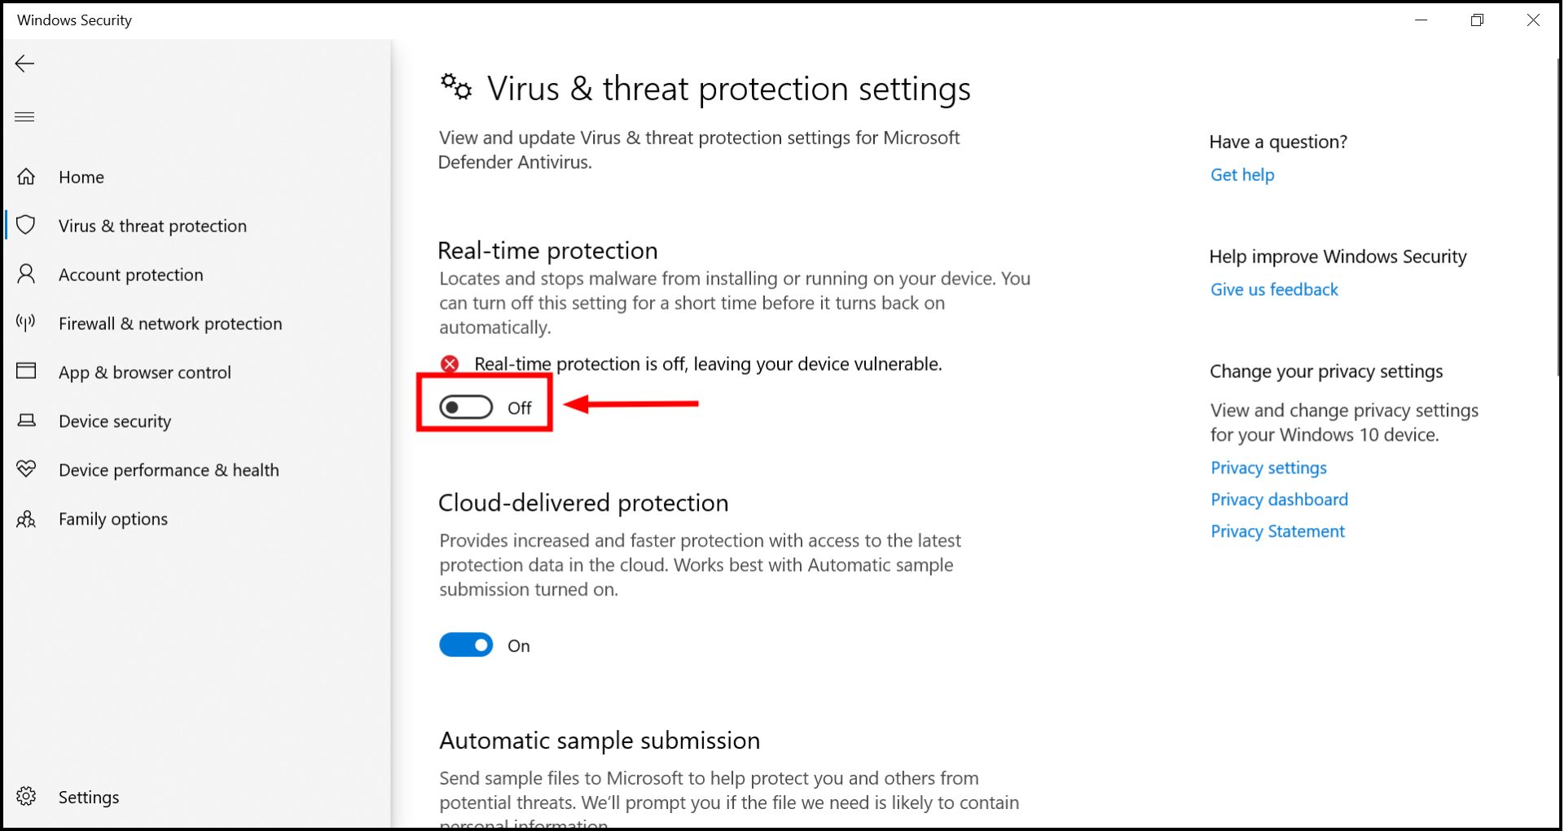Collapse the sidebar with the hamburger menu

pyautogui.click(x=24, y=117)
